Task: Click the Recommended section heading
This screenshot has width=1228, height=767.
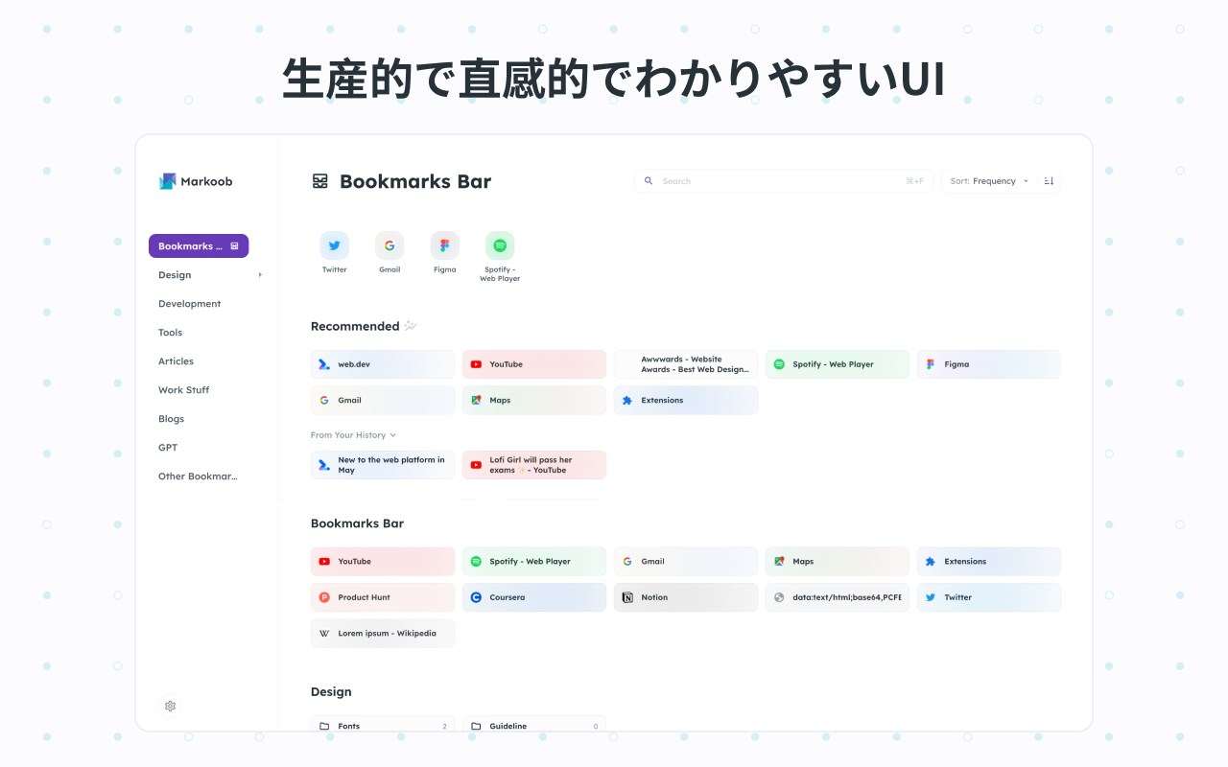Action: [x=355, y=326]
